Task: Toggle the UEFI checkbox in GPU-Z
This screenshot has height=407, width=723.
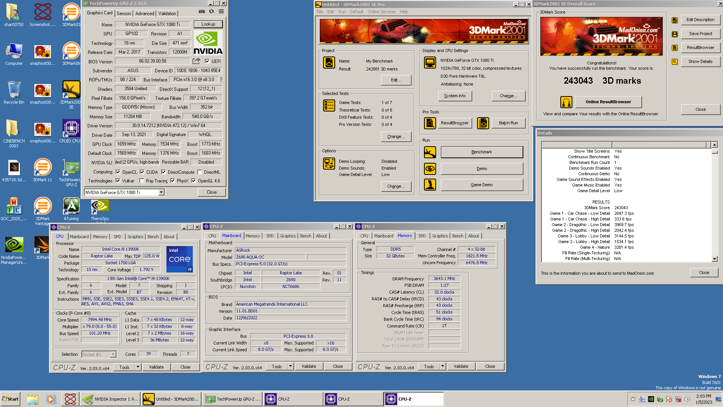Action: tap(207, 61)
